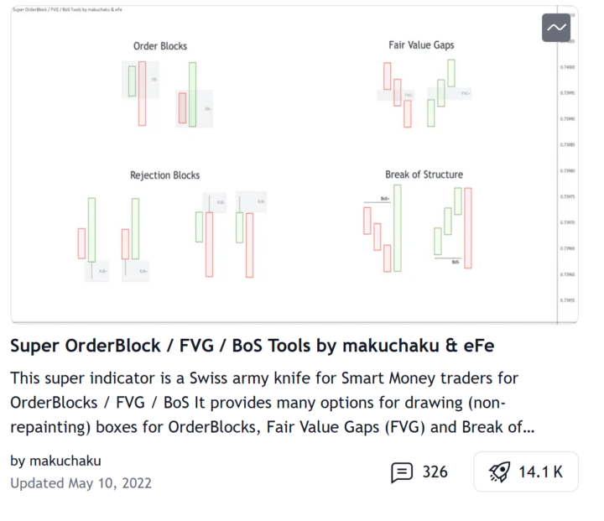This screenshot has width=604, height=521.
Task: Click the 326 comments count
Action: (435, 472)
